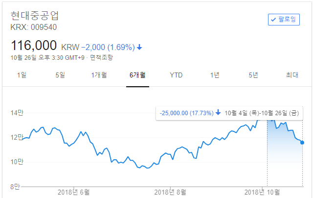This screenshot has width=313, height=198.
Task: Click the 12만 y-axis label
Action: point(17,137)
